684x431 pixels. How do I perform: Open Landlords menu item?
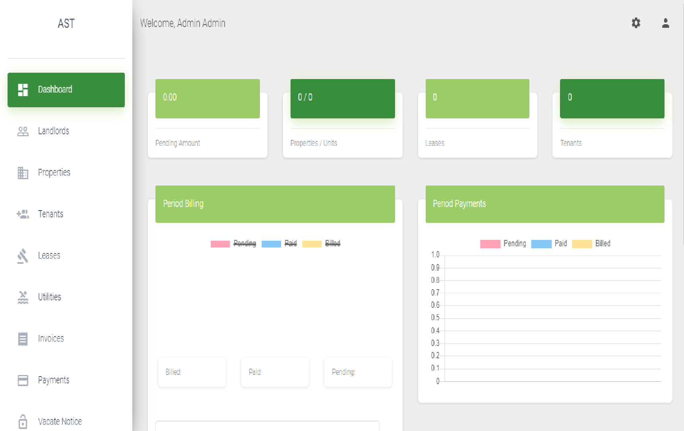[54, 131]
